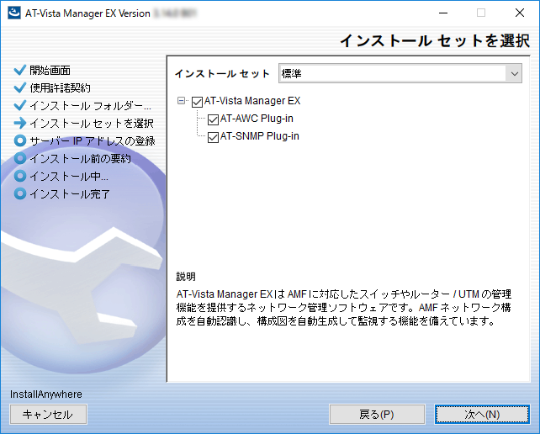Click the checkmark icon beside 使用許諾契約
The width and height of the screenshot is (540, 434).
(x=20, y=87)
